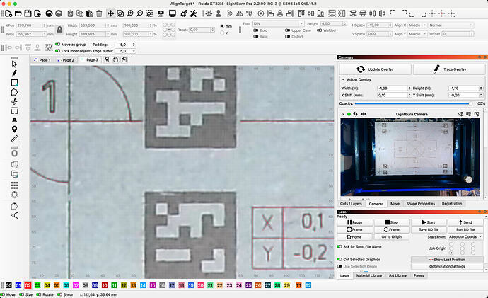Collapse the Adjust Overlay section
The height and width of the screenshot is (298, 488).
pos(343,80)
